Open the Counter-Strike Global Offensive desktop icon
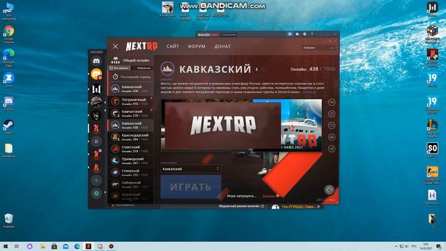 [432, 175]
